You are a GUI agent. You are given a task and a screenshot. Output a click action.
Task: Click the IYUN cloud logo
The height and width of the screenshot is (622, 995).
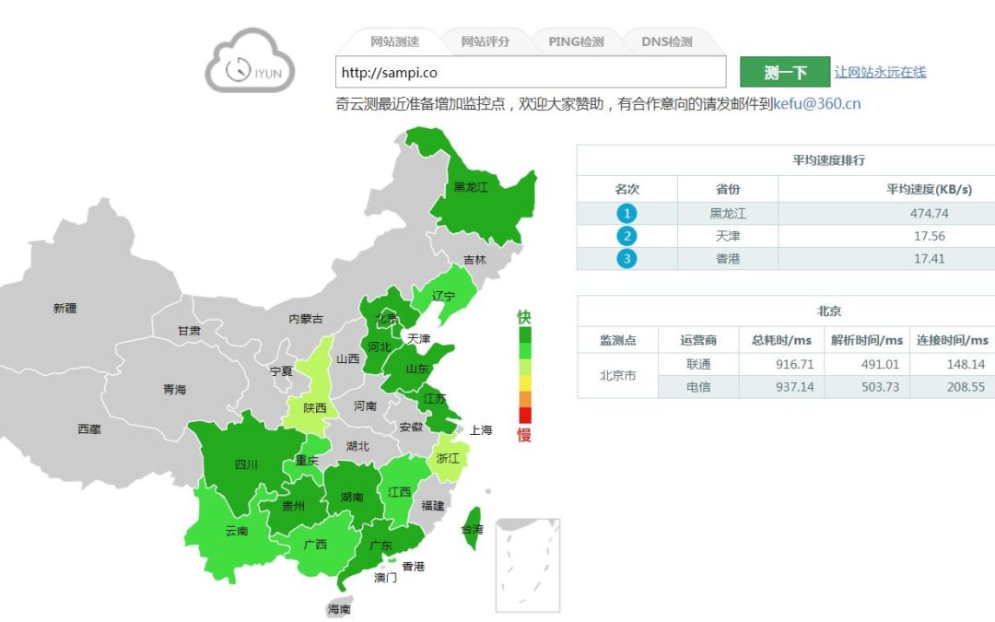(x=250, y=61)
